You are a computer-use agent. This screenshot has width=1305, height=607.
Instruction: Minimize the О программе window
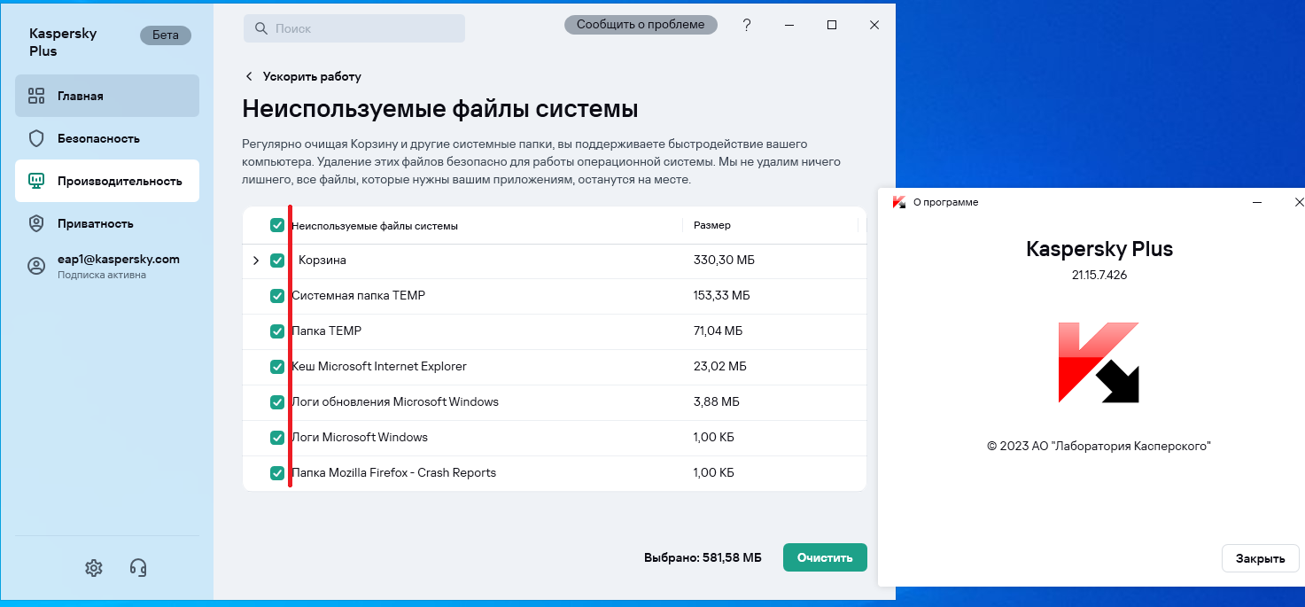coord(1257,202)
